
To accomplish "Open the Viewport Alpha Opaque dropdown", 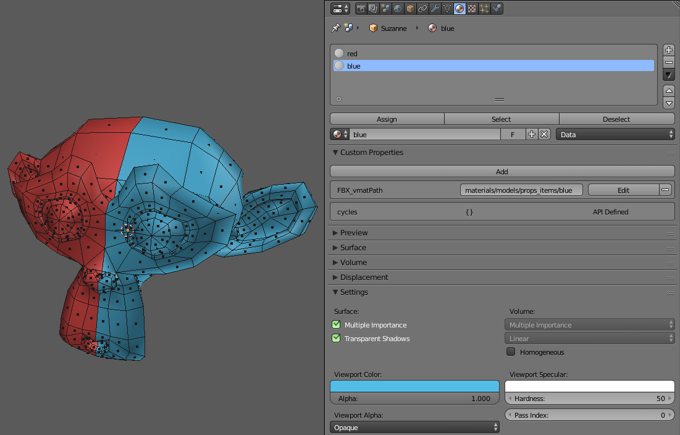I will [414, 427].
